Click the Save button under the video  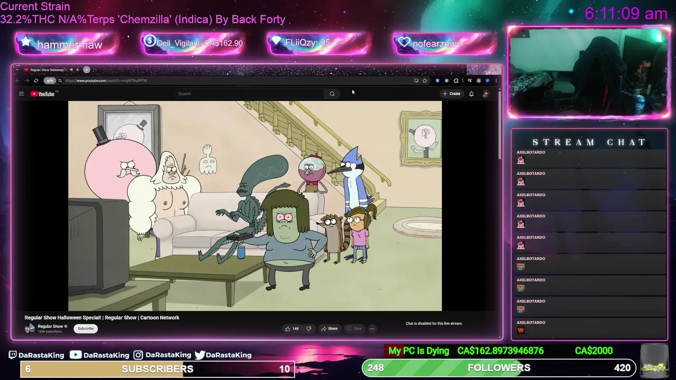click(x=354, y=329)
